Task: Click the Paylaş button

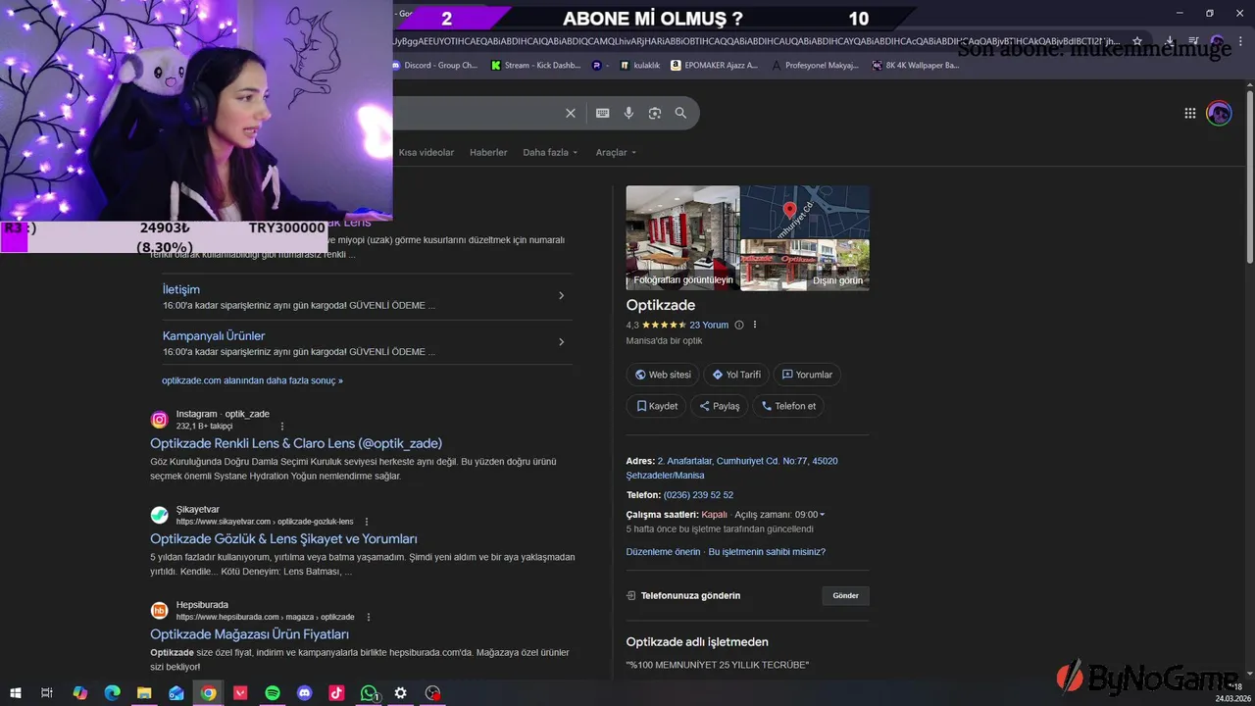Action: (x=720, y=406)
